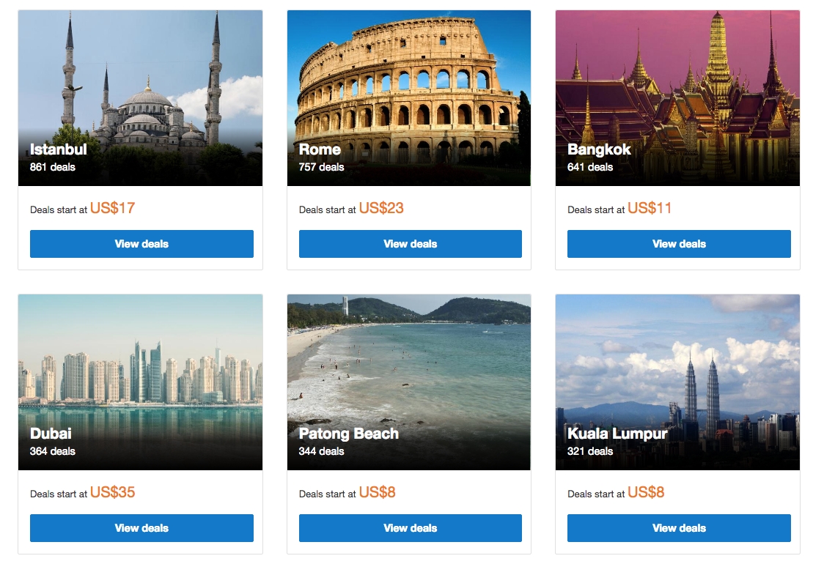
Task: Open the Patong Beach shoreline photo
Action: tap(408, 382)
